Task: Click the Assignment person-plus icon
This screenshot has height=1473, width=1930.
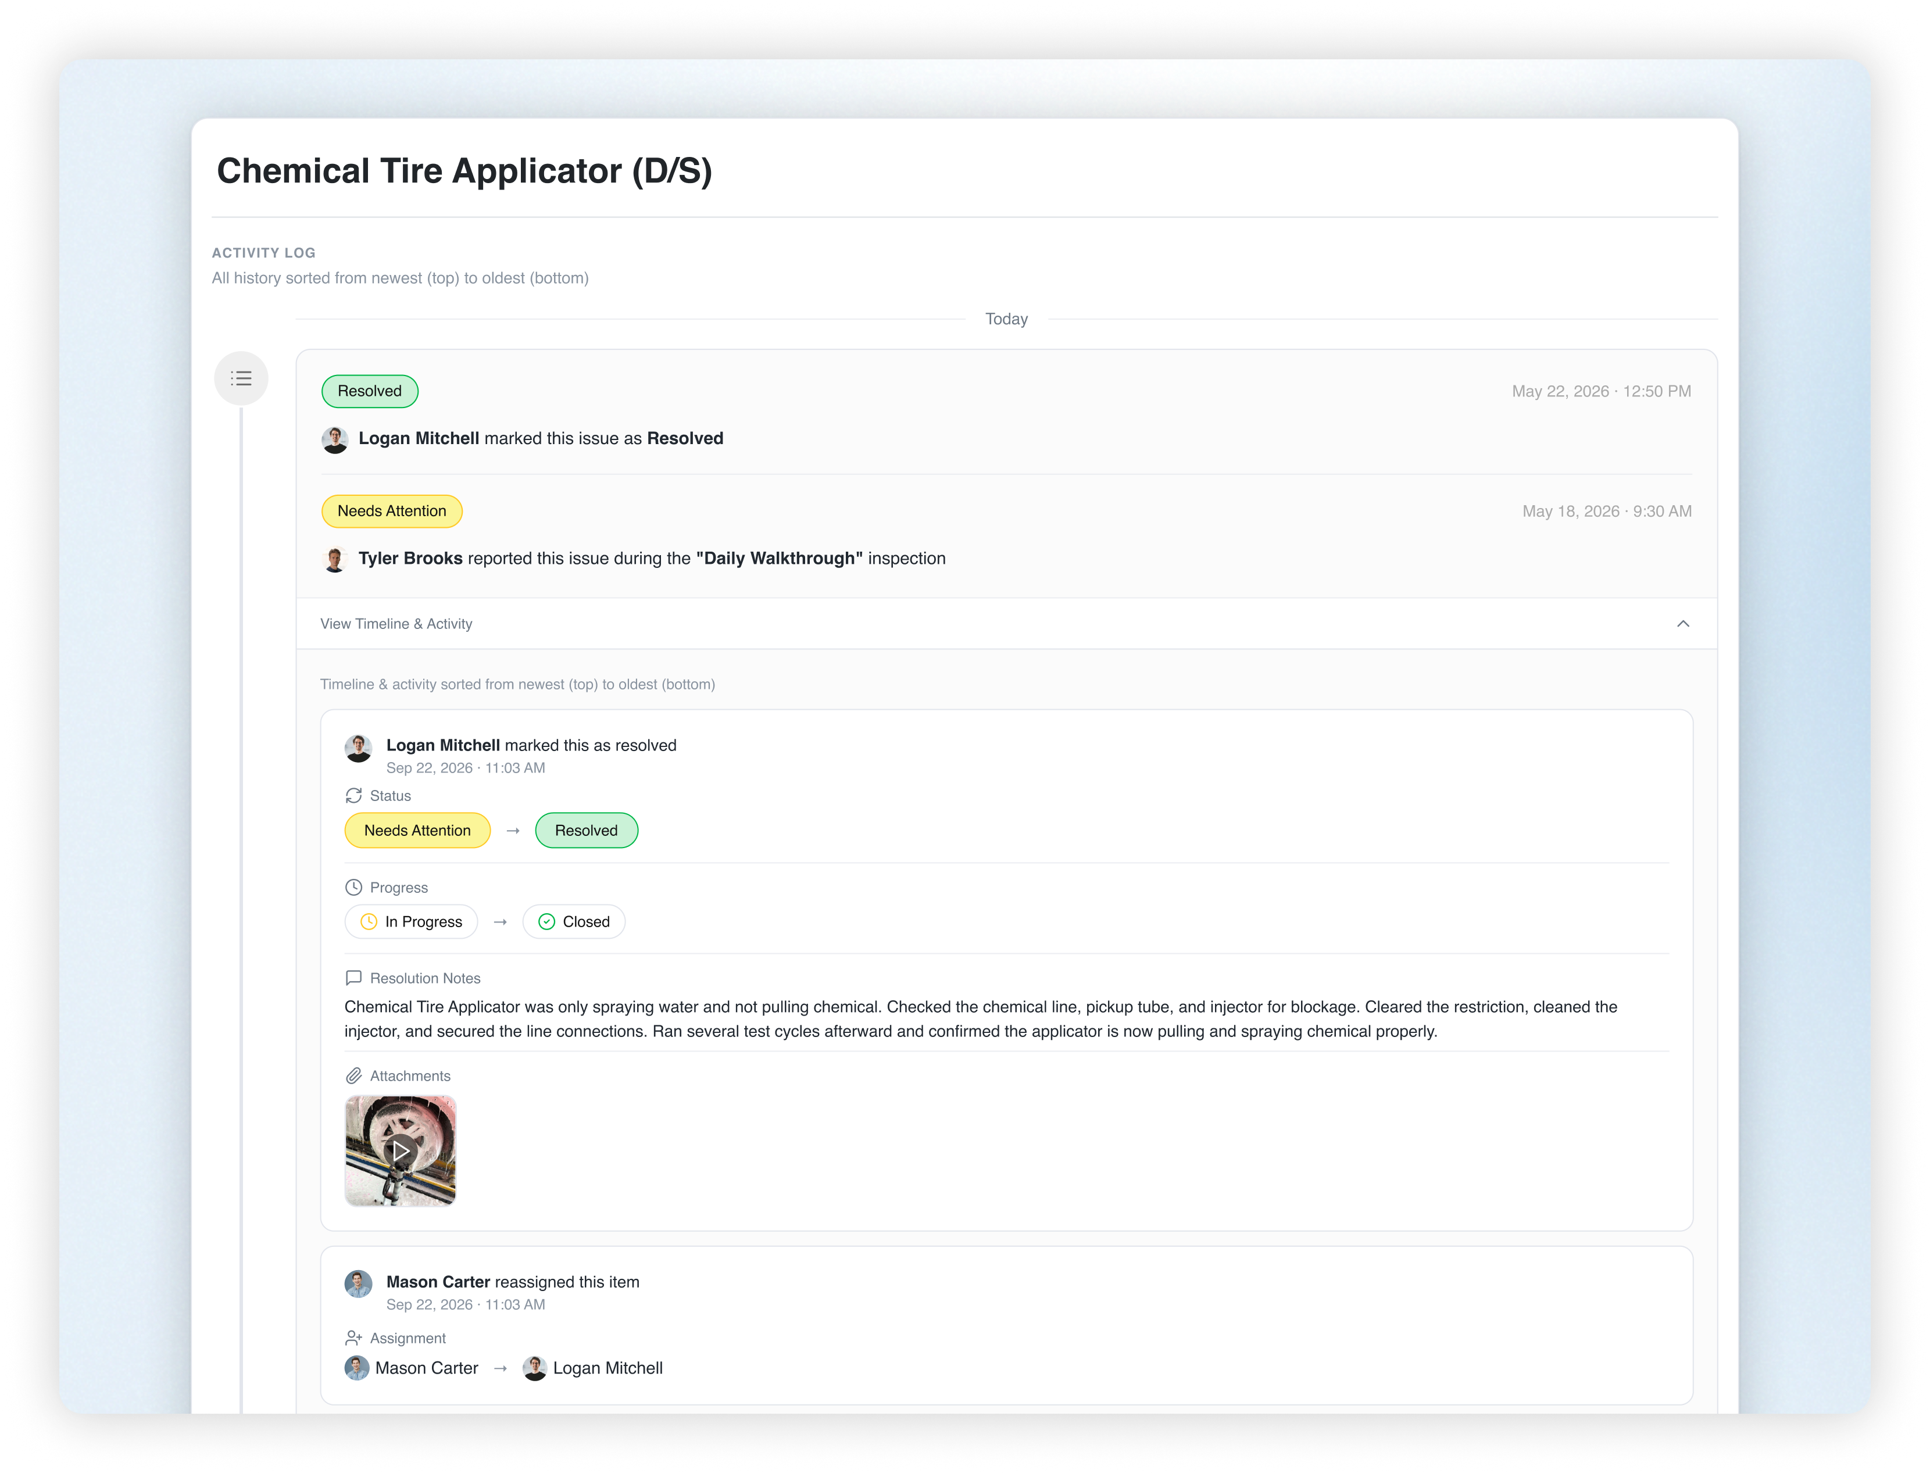Action: (x=353, y=1338)
